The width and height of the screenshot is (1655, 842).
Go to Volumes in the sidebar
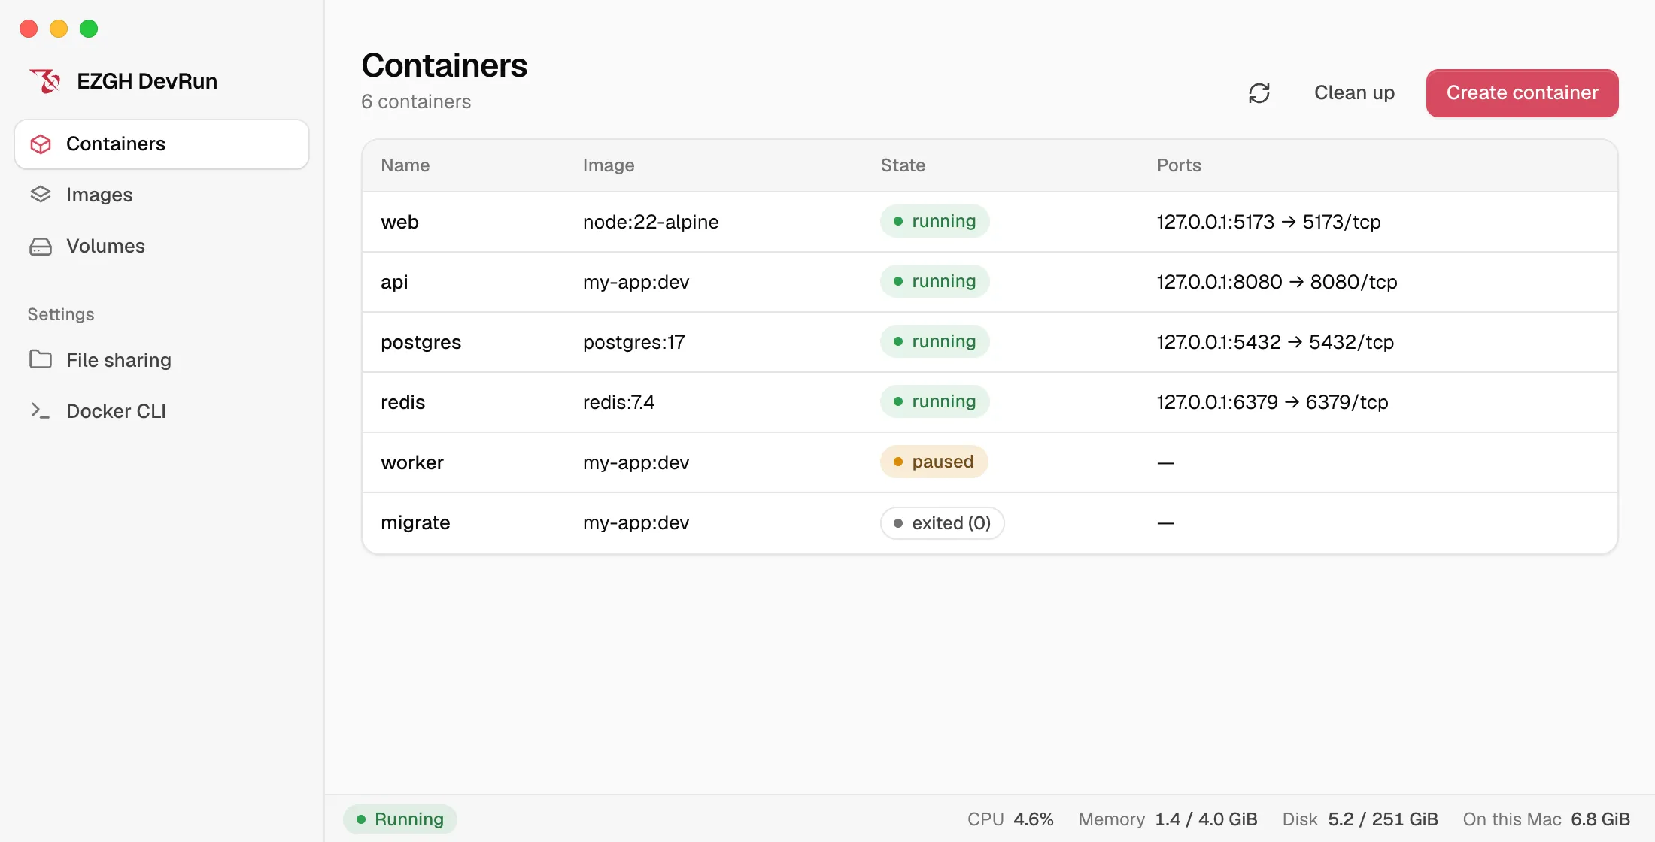pyautogui.click(x=162, y=246)
